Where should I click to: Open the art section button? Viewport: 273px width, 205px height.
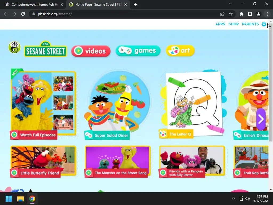click(180, 50)
